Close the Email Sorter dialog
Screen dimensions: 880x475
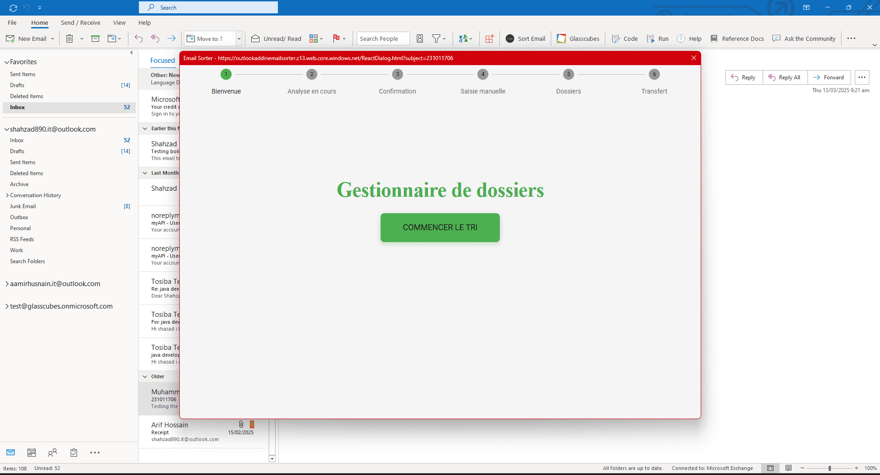tap(694, 58)
